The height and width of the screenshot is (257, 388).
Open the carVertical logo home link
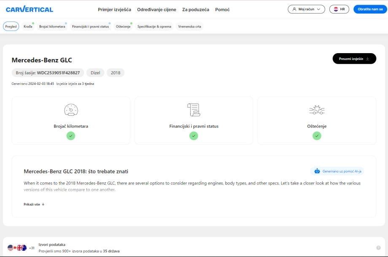click(x=30, y=9)
